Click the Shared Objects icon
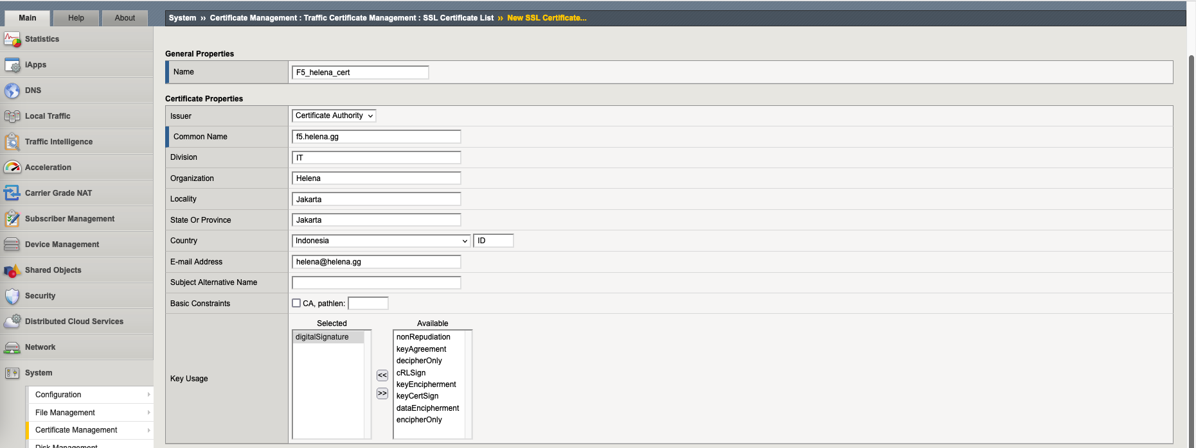 click(12, 270)
